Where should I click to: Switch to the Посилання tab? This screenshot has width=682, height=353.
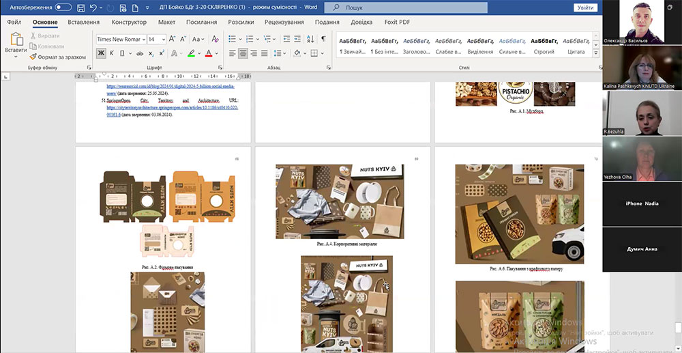pyautogui.click(x=201, y=23)
